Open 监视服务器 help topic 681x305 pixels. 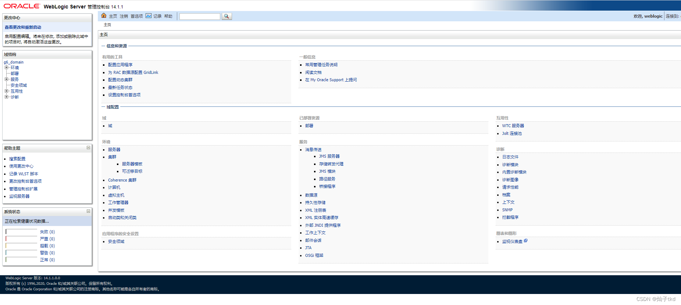pos(19,196)
